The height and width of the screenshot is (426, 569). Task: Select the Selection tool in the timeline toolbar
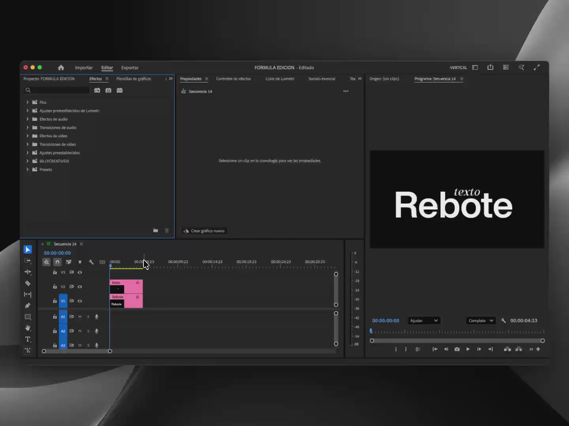pos(28,249)
